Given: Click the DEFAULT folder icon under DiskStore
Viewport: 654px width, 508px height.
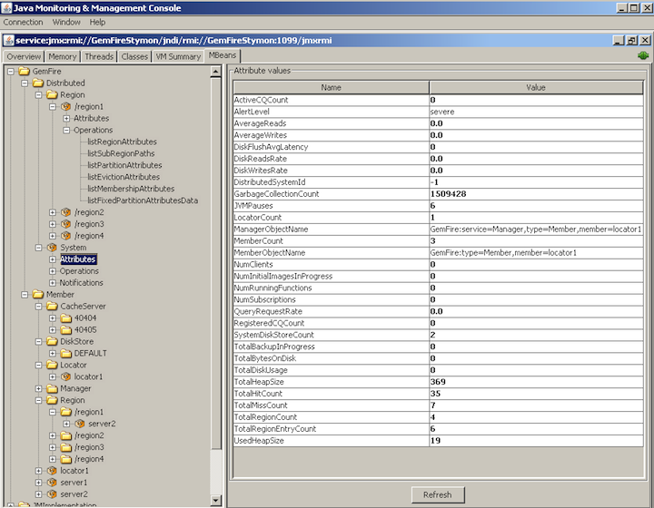Looking at the screenshot, I should tap(65, 353).
